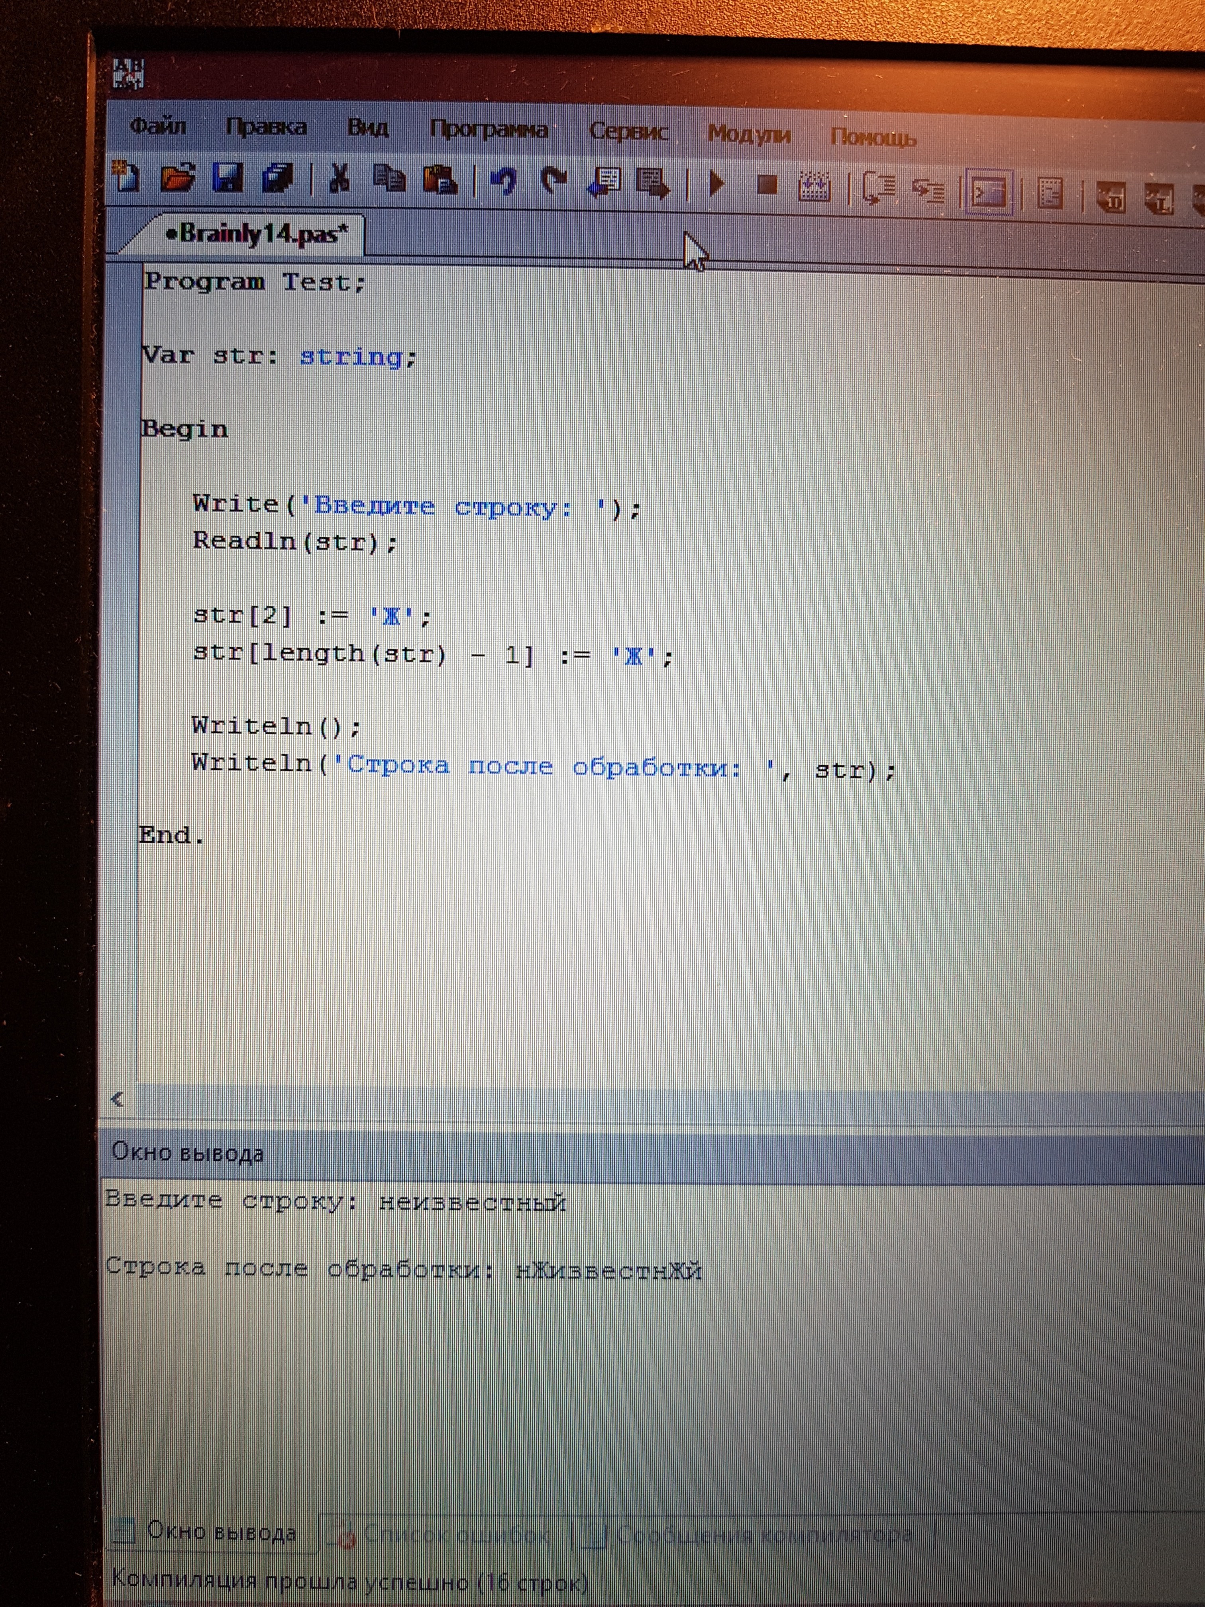1205x1607 pixels.
Task: Click the Save All icon
Action: point(277,179)
